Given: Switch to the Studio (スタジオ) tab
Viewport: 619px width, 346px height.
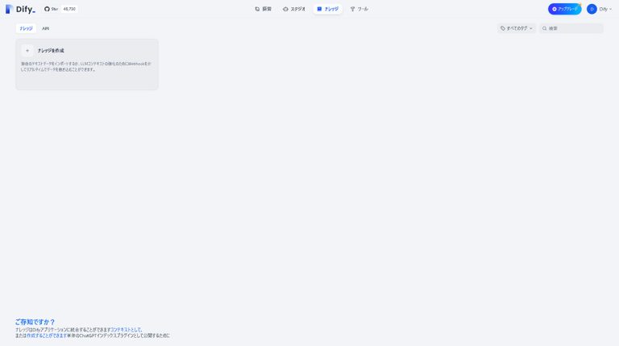Looking at the screenshot, I should tap(294, 9).
